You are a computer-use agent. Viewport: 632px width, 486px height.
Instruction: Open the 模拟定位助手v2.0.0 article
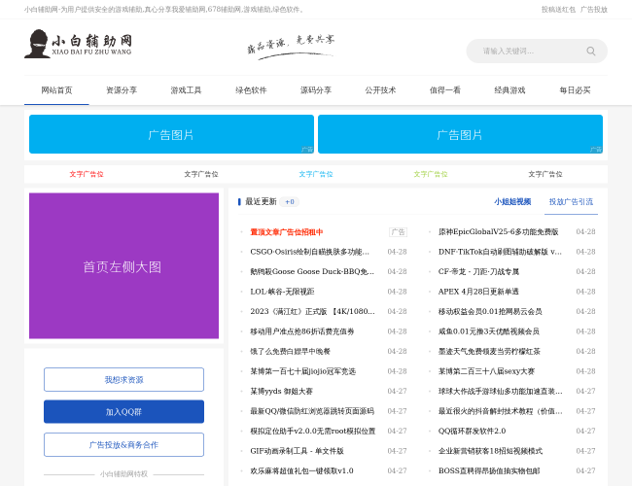[x=313, y=432]
